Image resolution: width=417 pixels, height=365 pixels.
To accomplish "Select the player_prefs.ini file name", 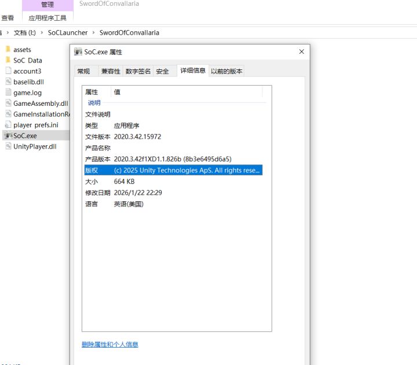I will [x=36, y=125].
